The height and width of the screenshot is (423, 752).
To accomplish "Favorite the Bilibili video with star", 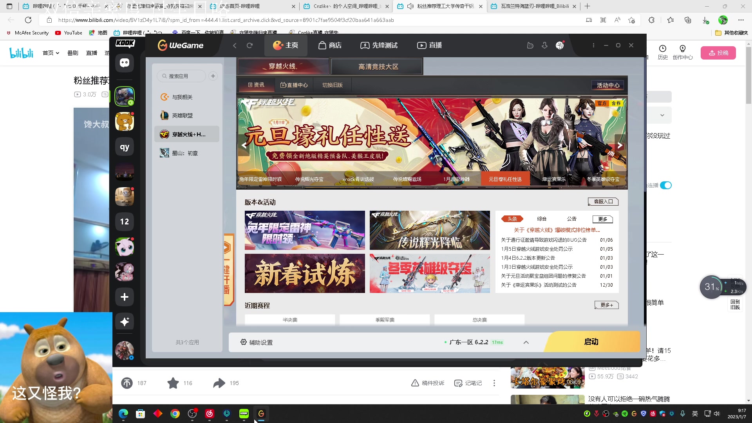I will point(173,383).
